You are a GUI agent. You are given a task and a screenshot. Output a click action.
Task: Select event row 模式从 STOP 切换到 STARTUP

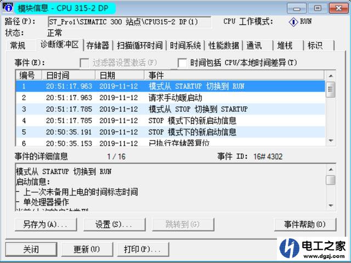click(171, 109)
